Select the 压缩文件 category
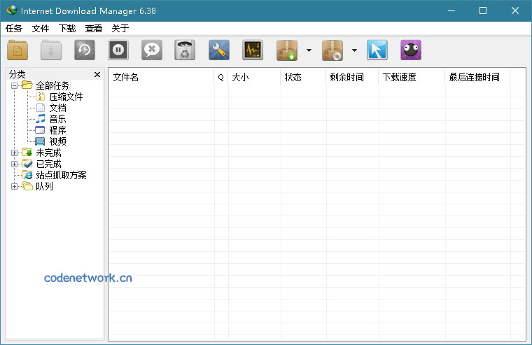The width and height of the screenshot is (532, 345). tap(66, 97)
